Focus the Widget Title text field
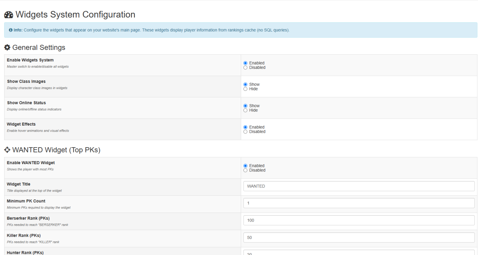Viewport: 478px width, 255px height. point(359,186)
